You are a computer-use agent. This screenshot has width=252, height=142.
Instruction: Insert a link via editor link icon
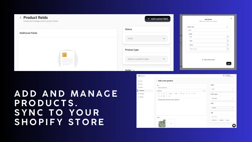tap(169, 96)
